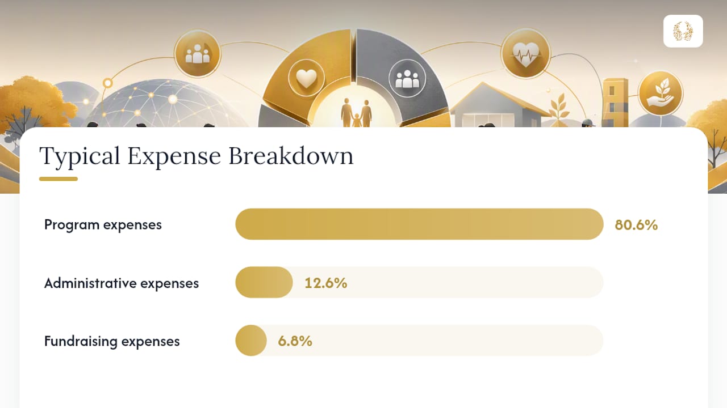This screenshot has width=727, height=408.
Task: Click the logo icon in top-right corner
Action: 683,31
